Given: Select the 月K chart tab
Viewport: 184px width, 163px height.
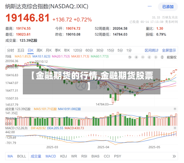Looking at the screenshot, I should (49, 50).
